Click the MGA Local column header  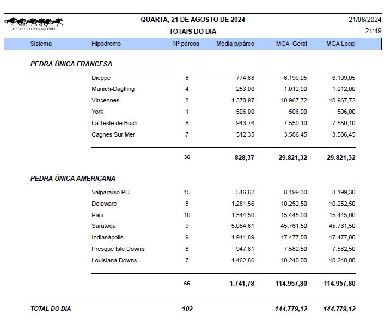pyautogui.click(x=341, y=44)
